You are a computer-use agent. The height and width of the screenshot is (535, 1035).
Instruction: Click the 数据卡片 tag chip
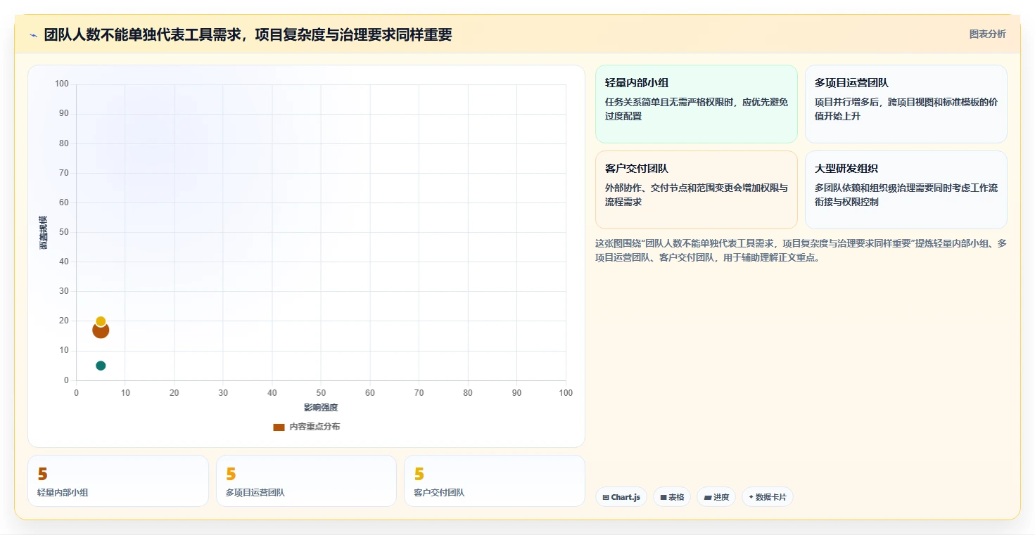[767, 497]
